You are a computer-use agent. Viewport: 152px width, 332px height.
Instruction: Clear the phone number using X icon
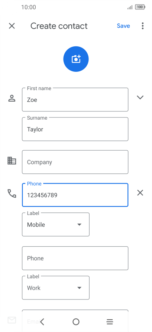point(140,193)
